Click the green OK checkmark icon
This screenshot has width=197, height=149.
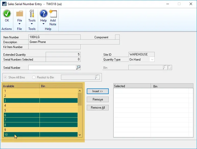click(7, 14)
